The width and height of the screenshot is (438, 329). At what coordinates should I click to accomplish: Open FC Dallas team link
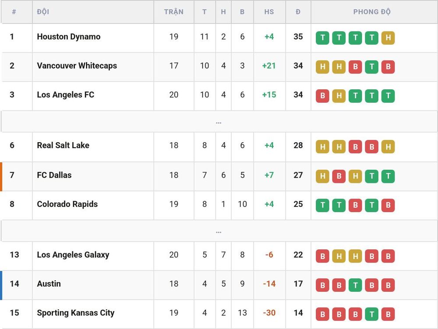(x=54, y=175)
